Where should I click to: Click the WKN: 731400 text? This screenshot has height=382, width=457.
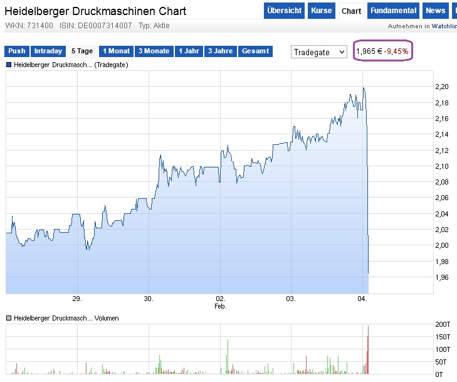[x=29, y=26]
